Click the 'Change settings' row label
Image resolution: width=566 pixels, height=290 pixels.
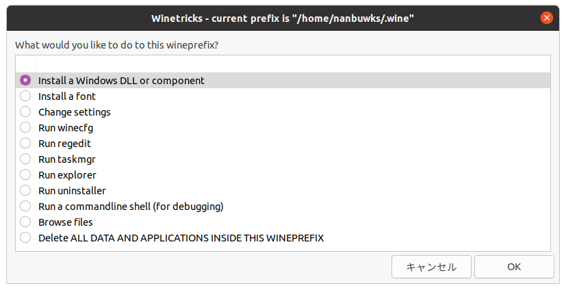pos(75,112)
